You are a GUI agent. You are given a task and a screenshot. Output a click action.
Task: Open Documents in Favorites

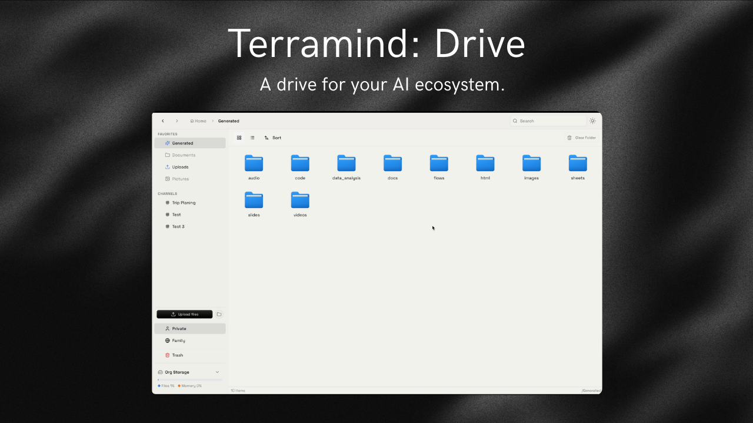[x=190, y=155]
